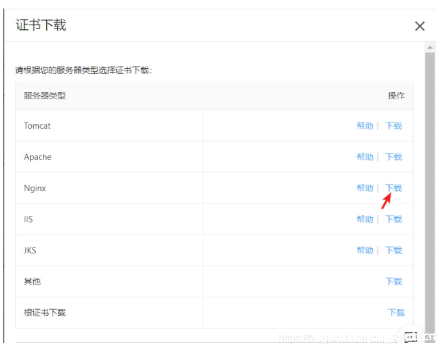Open 帮助 for JKS
The height and width of the screenshot is (350, 443).
tap(364, 250)
